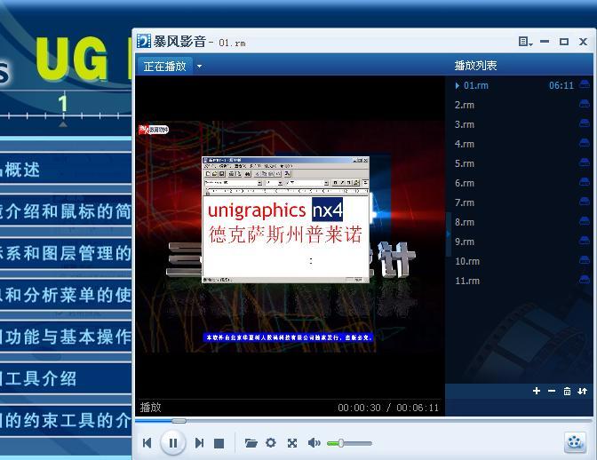Viewport: 597px width, 460px height.
Task: Select the 播放列表 panel header
Action: (x=475, y=66)
